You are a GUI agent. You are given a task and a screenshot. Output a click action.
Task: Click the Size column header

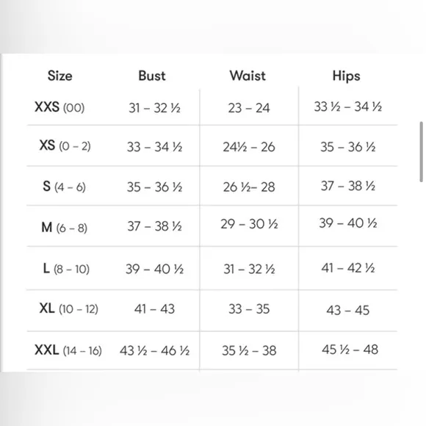coord(60,76)
